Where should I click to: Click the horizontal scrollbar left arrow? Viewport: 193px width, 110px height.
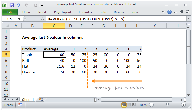99,100
